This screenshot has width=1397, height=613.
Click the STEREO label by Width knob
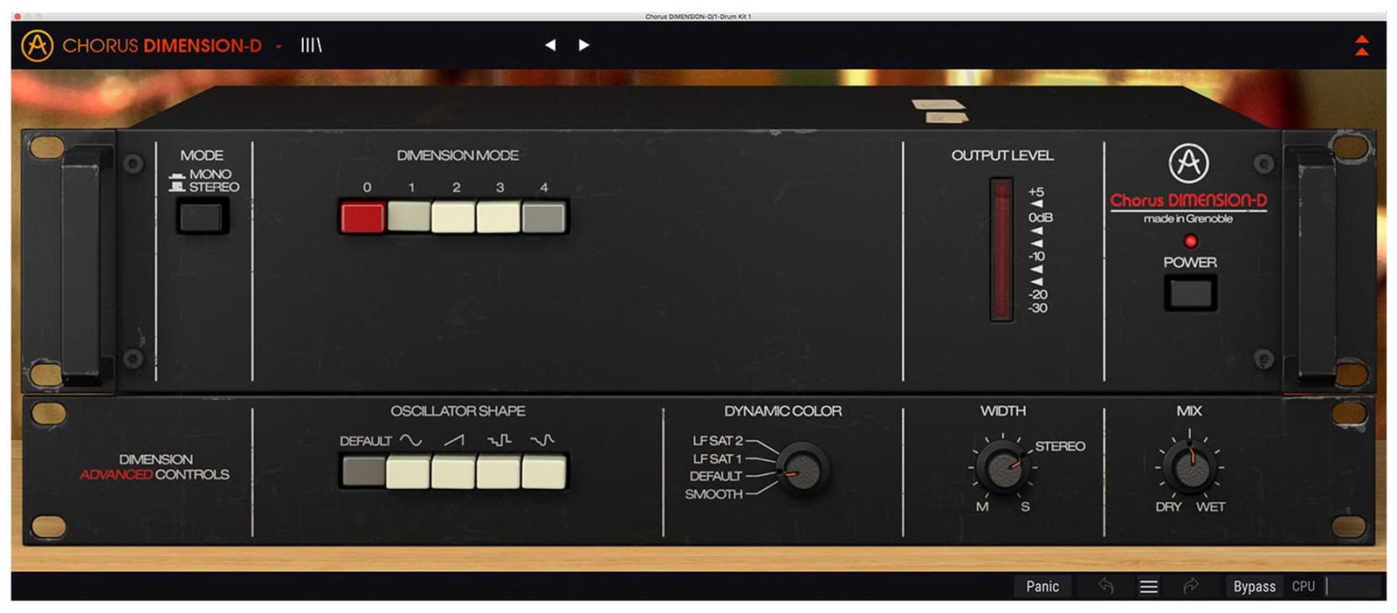click(x=1060, y=446)
